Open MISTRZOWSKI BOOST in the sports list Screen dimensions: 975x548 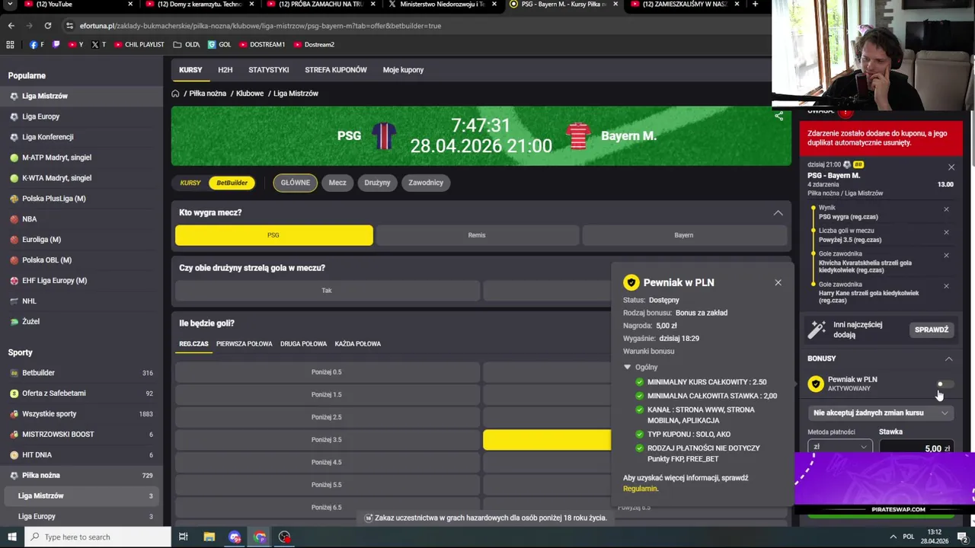point(58,435)
